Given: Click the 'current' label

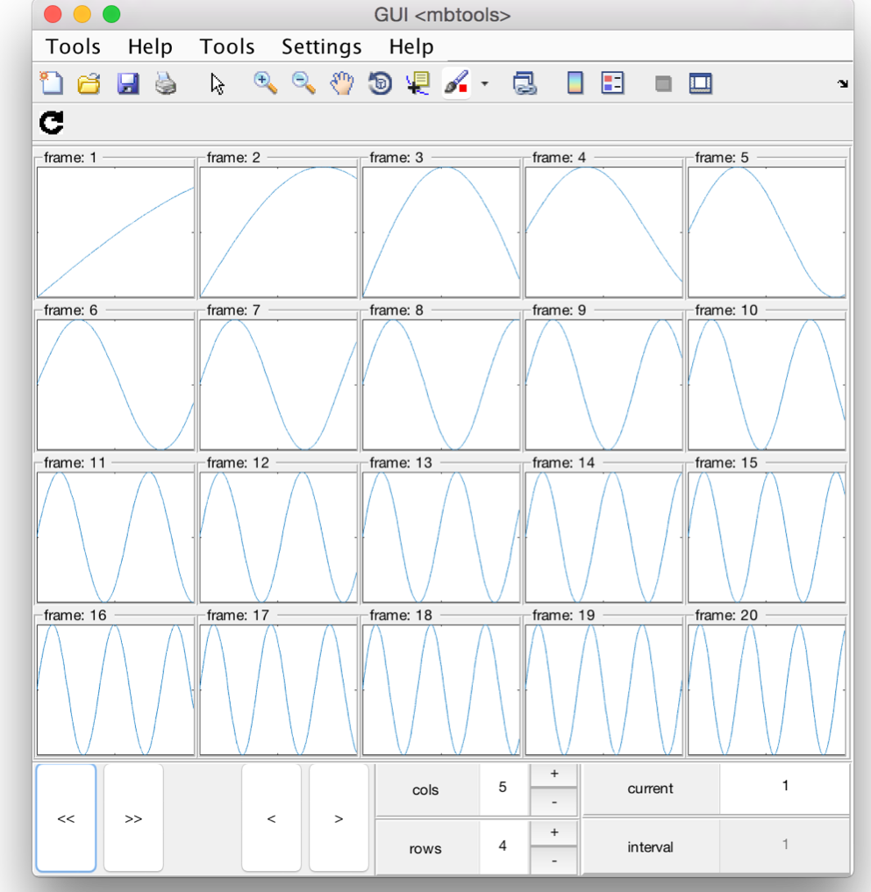Looking at the screenshot, I should (x=650, y=789).
